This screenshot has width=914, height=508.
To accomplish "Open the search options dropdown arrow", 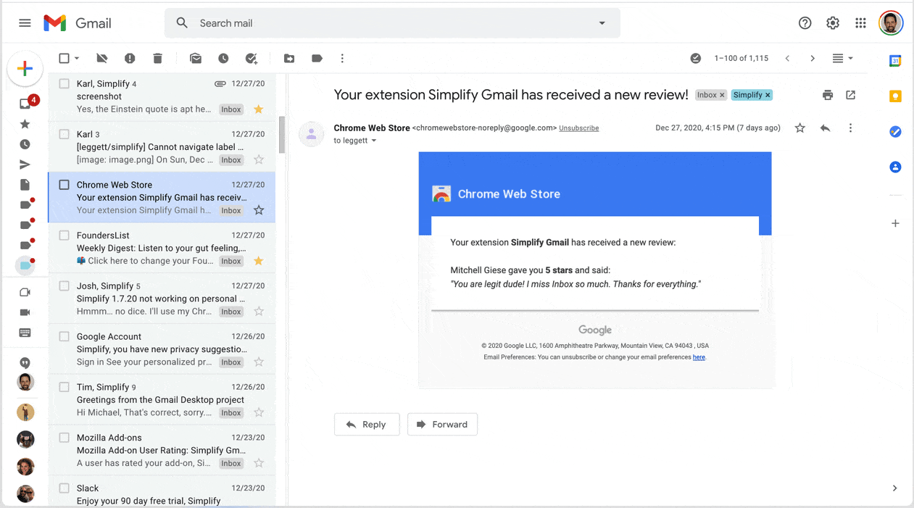I will 602,23.
